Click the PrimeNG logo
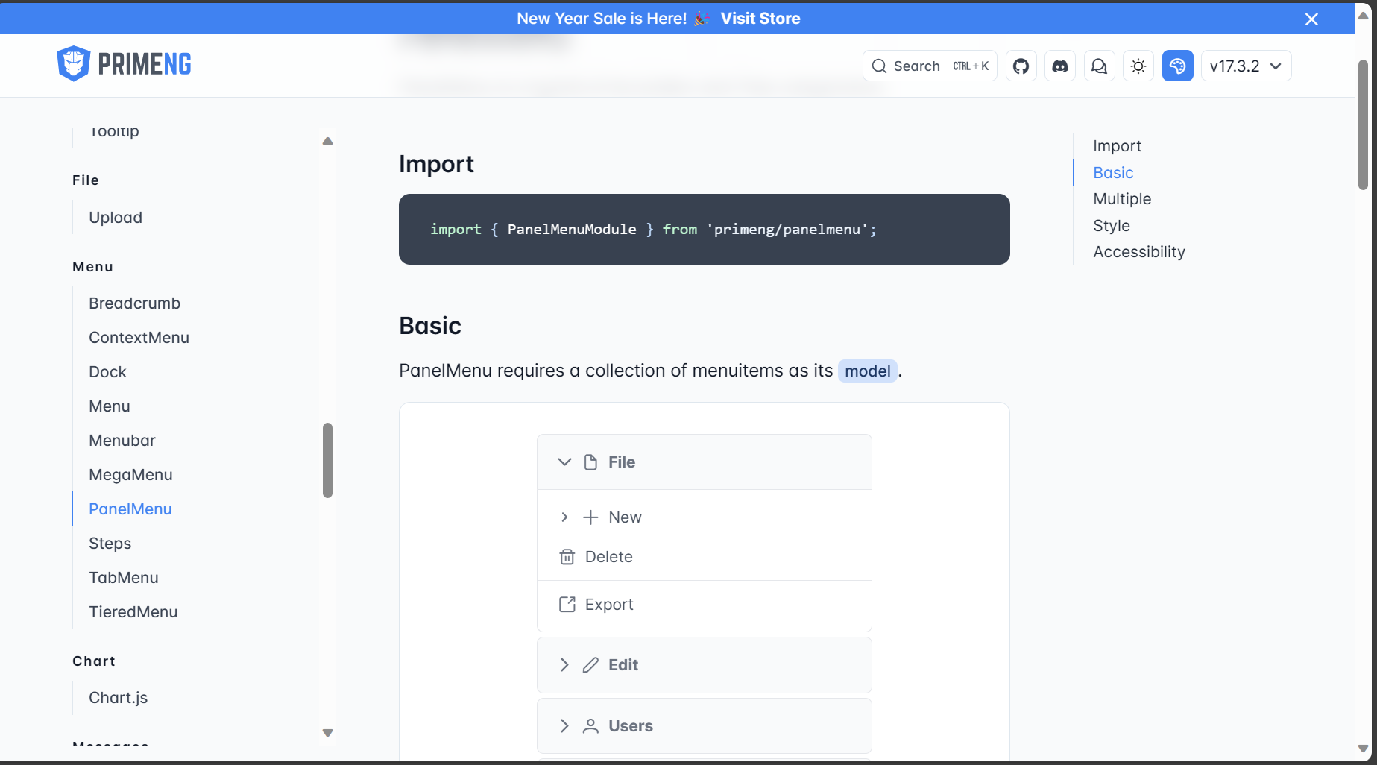1377x765 pixels. (124, 64)
